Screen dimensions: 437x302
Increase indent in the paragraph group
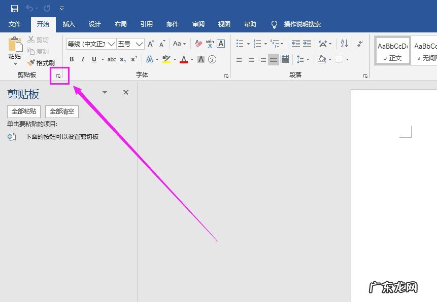pyautogui.click(x=307, y=44)
